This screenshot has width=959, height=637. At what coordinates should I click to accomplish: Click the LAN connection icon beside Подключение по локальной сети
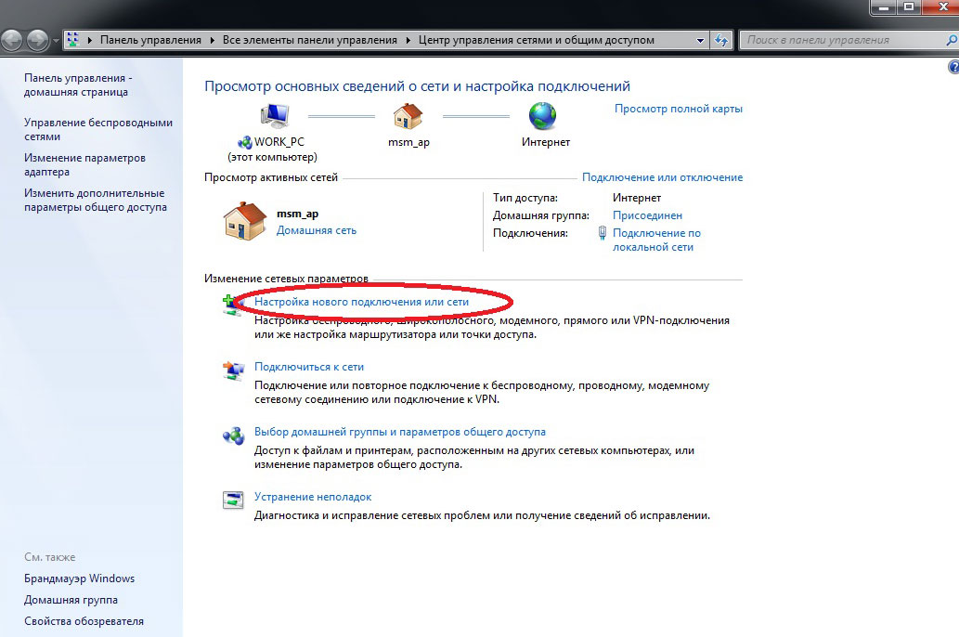tap(603, 233)
